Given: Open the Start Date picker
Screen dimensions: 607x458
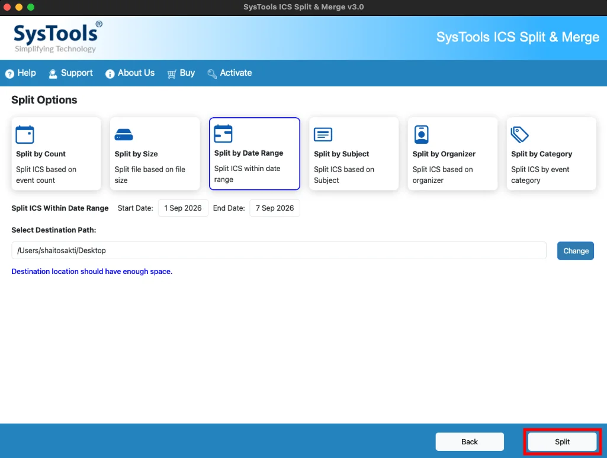Looking at the screenshot, I should click(183, 208).
